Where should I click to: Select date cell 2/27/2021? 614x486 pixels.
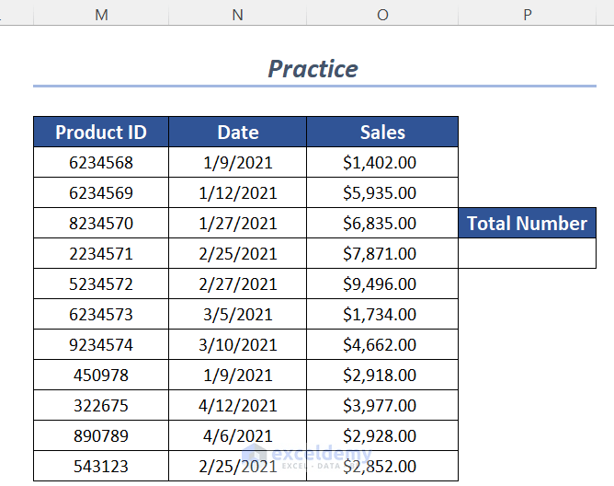(238, 283)
